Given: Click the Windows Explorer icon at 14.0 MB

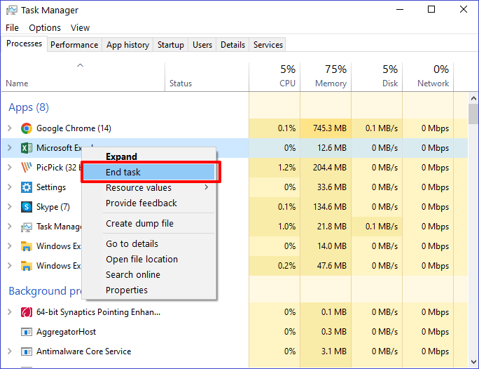Looking at the screenshot, I should 27,246.
